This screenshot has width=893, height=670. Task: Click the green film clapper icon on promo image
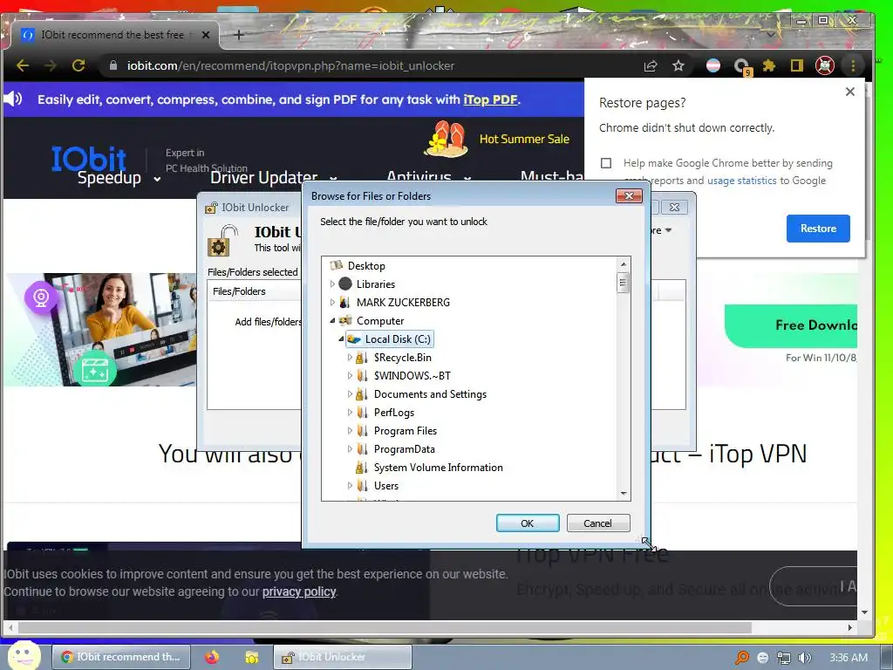95,371
